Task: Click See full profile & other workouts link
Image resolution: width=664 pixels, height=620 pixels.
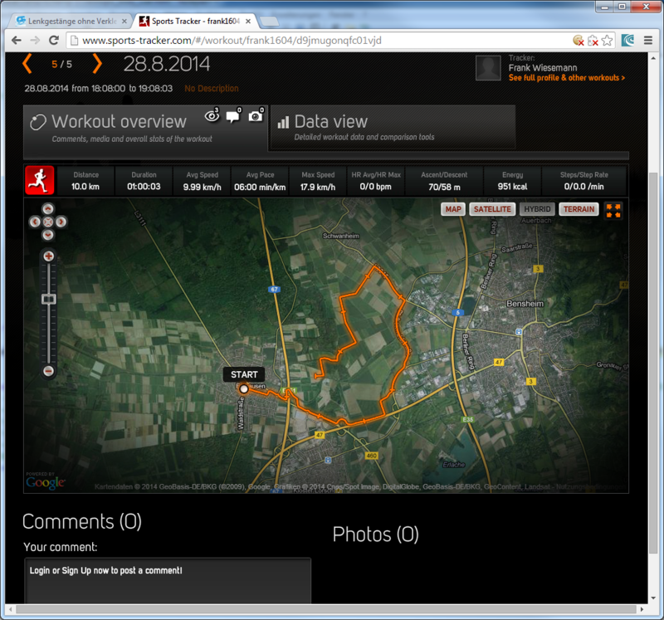Action: pyautogui.click(x=567, y=78)
